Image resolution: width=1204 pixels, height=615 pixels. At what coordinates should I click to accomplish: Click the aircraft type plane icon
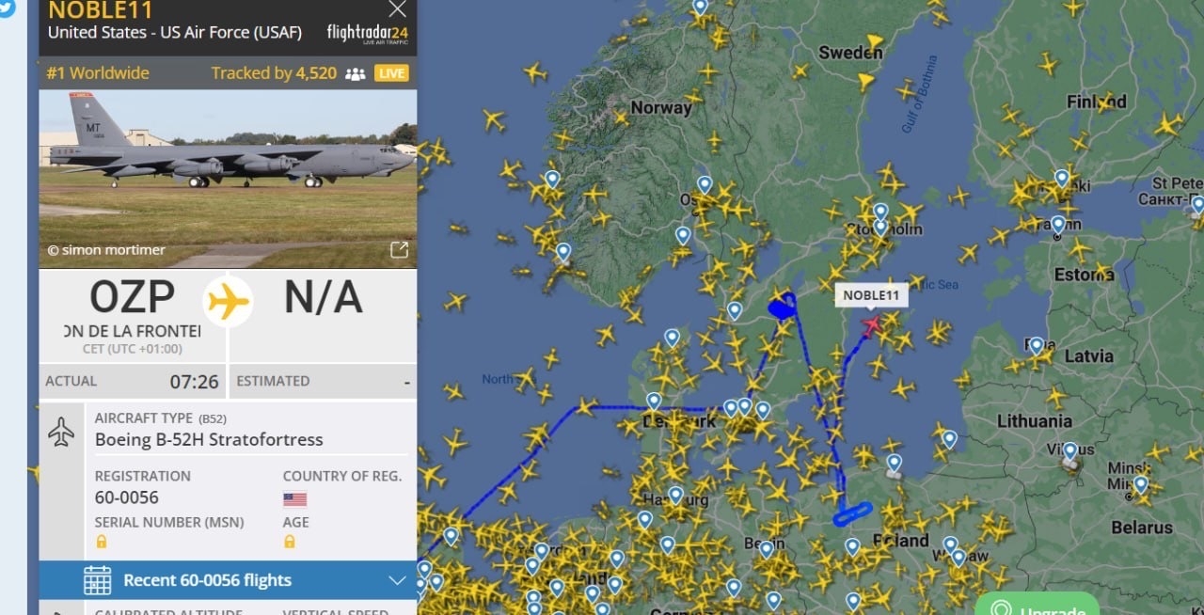click(61, 433)
